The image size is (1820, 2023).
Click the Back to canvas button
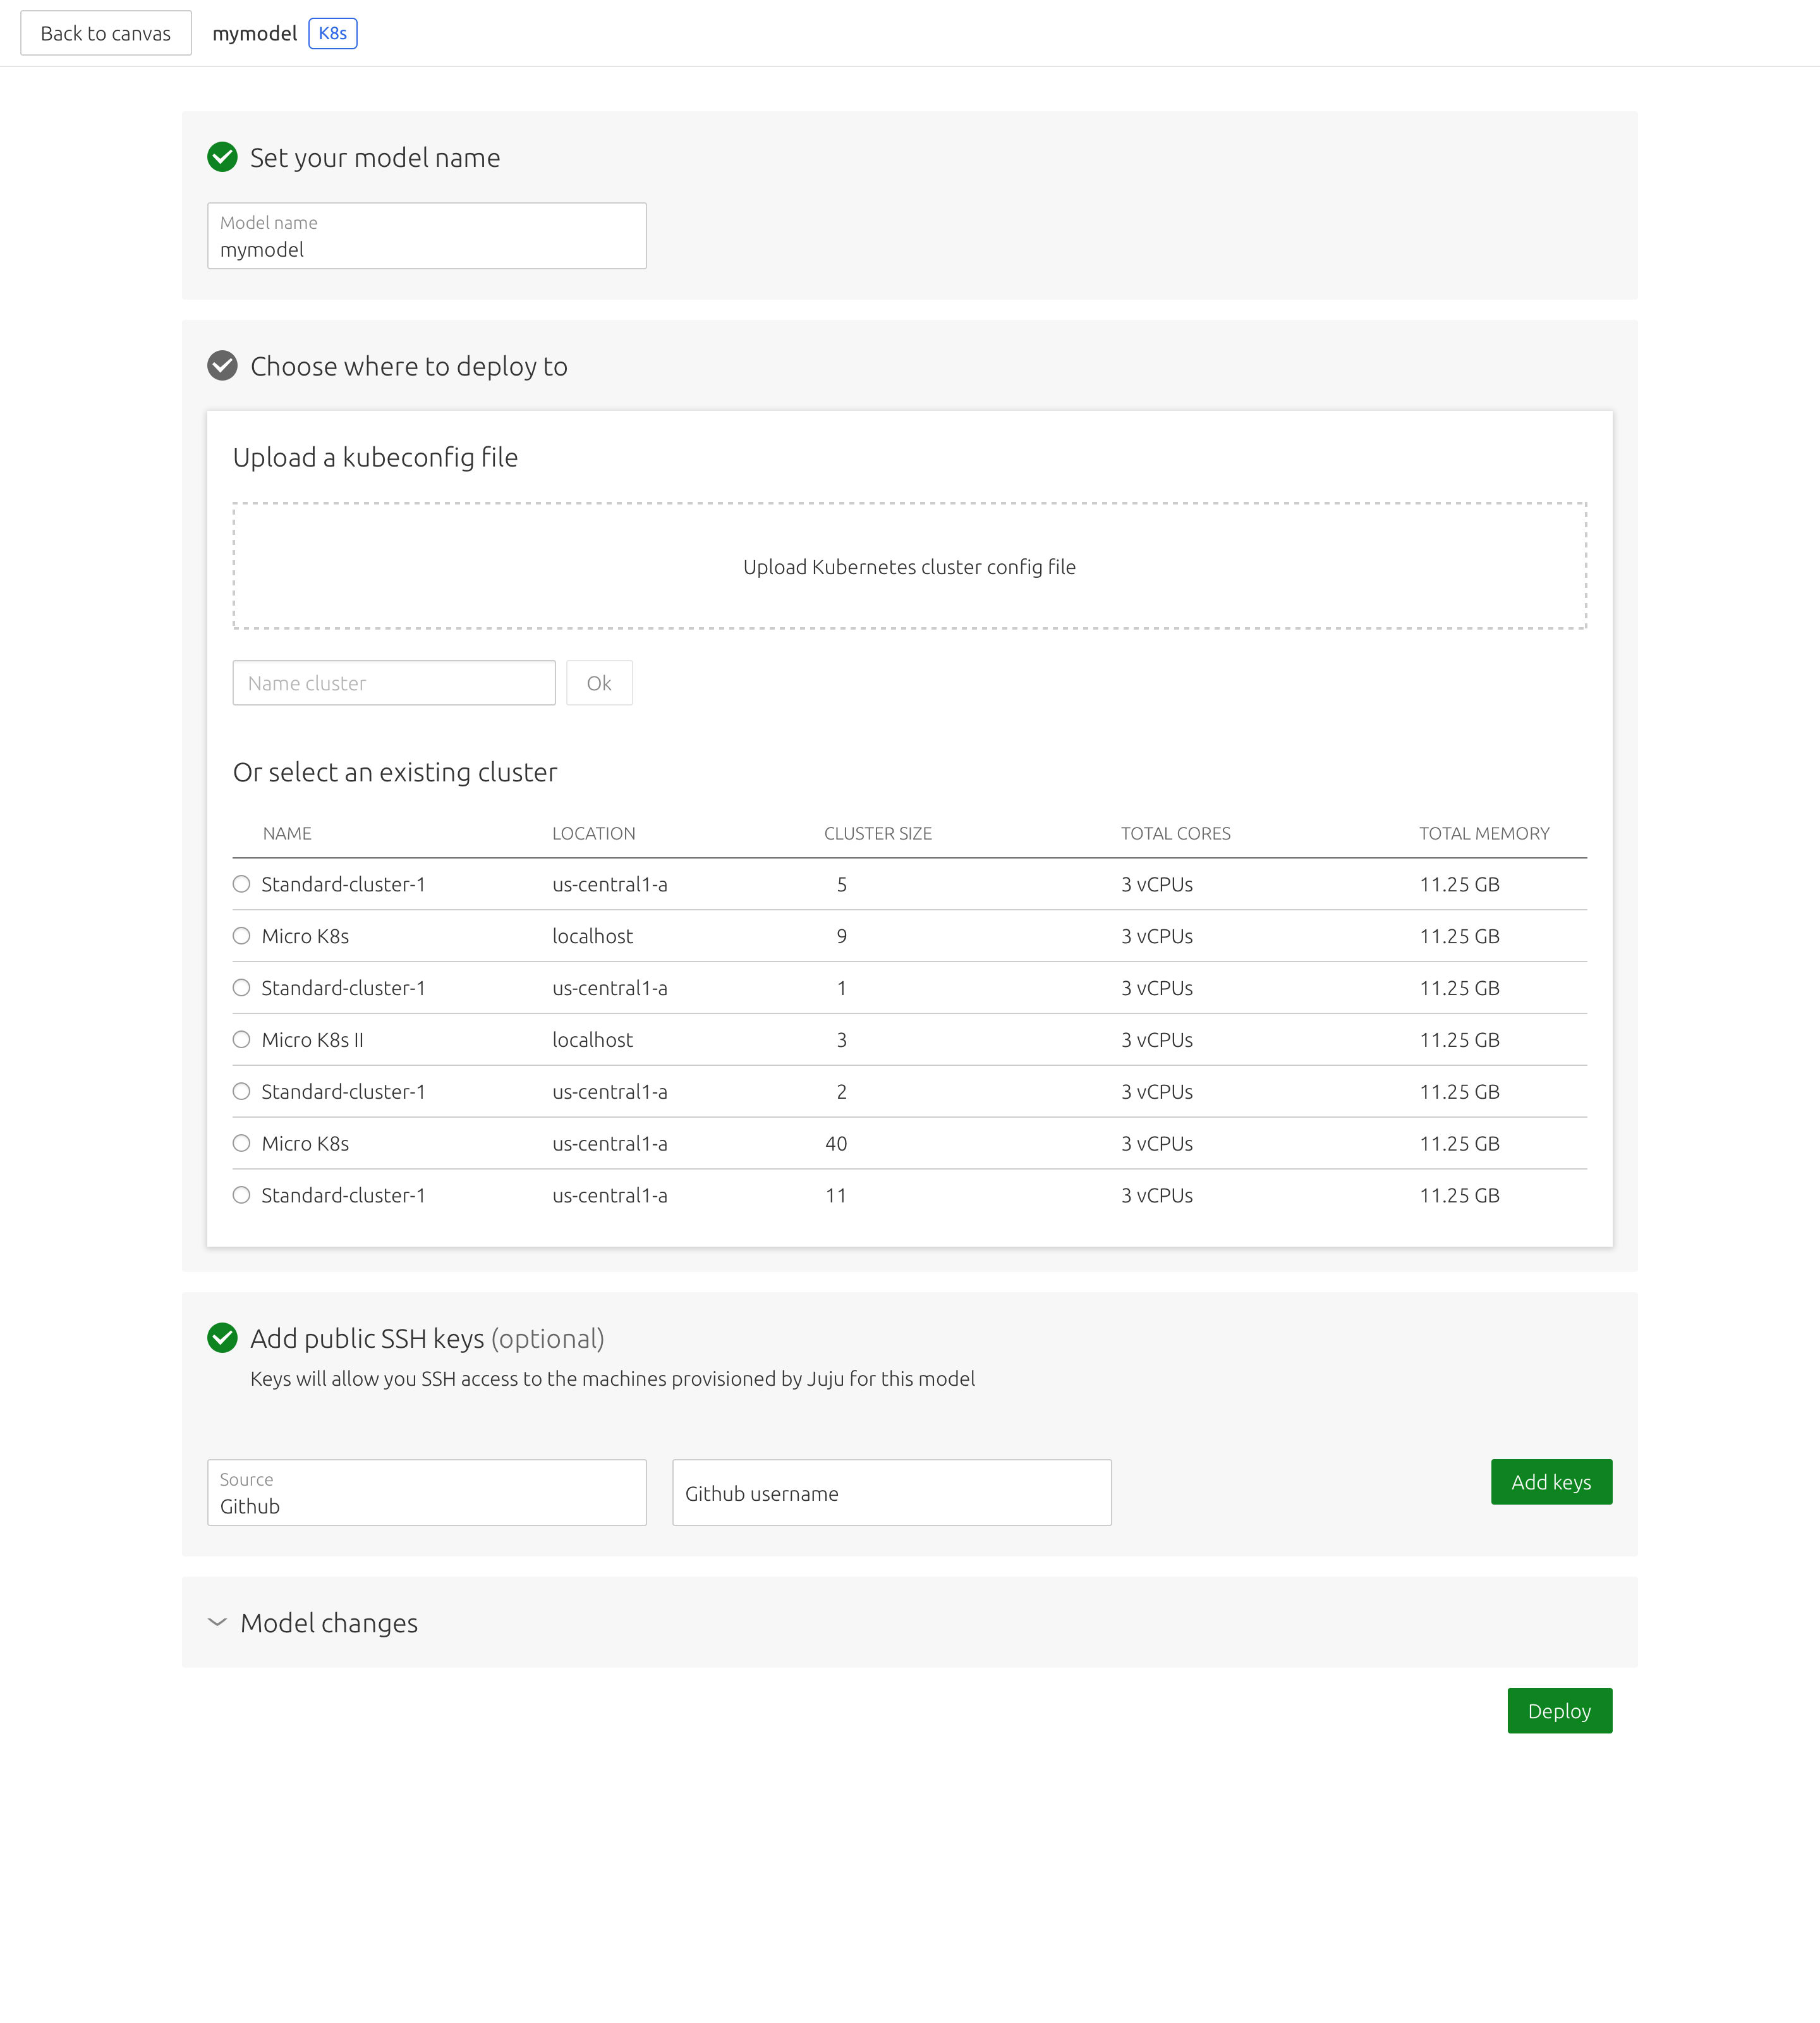pos(106,33)
